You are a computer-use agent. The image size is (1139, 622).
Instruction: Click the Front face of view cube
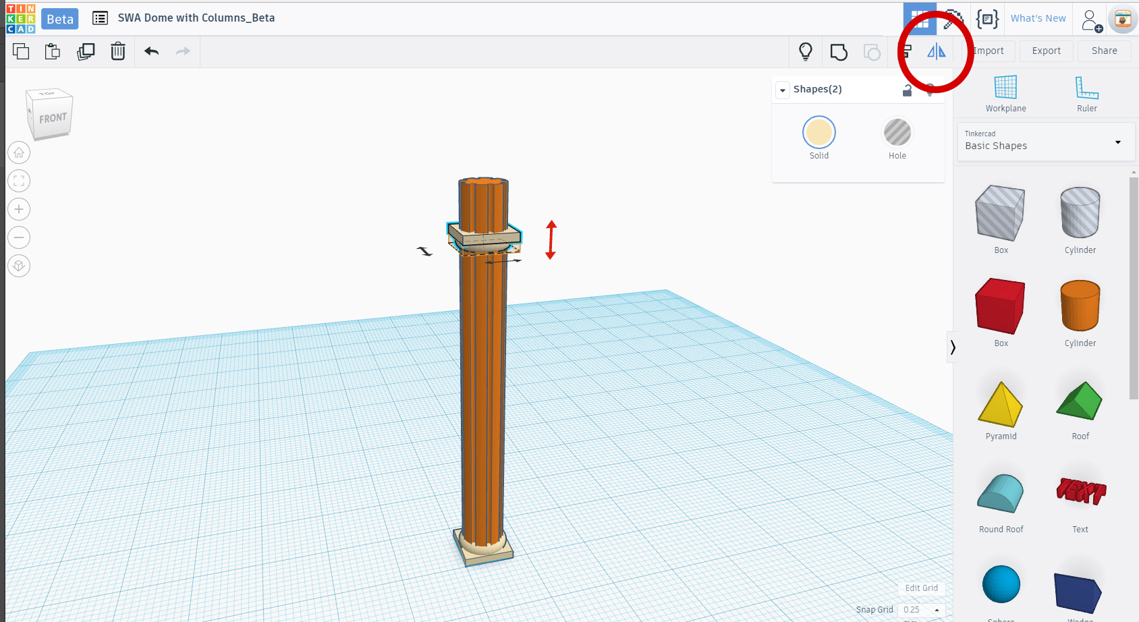click(x=51, y=117)
